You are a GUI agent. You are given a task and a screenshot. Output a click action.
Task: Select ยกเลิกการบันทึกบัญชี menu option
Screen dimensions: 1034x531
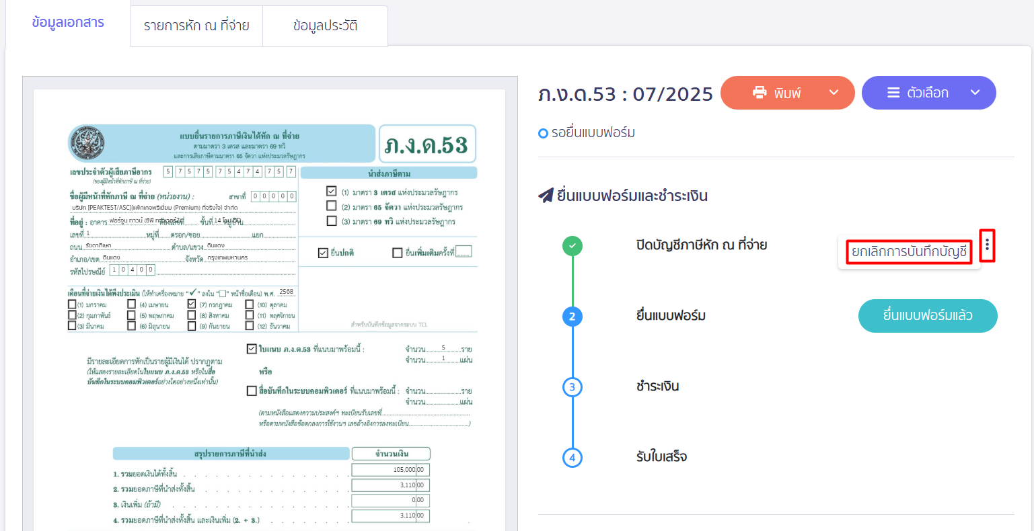909,252
